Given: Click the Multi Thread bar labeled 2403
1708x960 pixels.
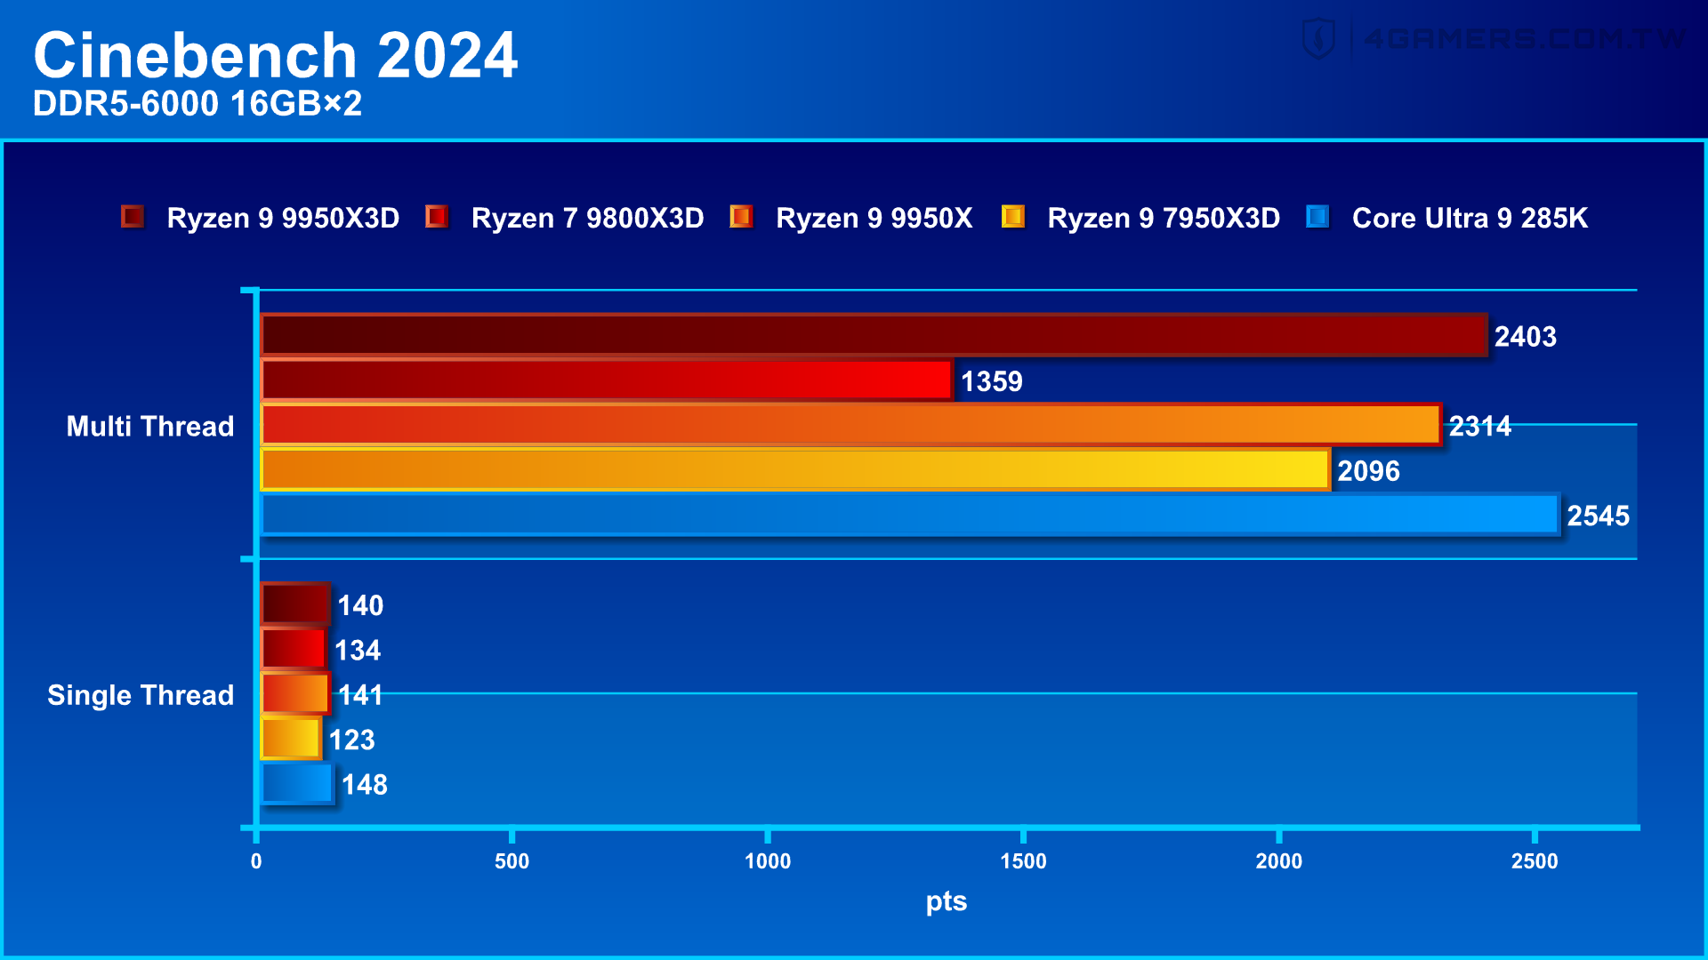Looking at the screenshot, I should [874, 335].
